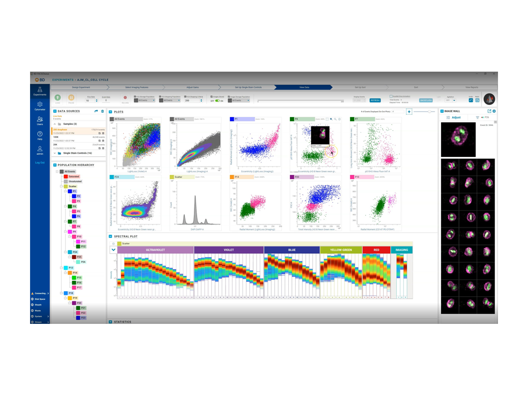Open the Users icon in sidebar
This screenshot has width=527, height=395.
coord(40,119)
